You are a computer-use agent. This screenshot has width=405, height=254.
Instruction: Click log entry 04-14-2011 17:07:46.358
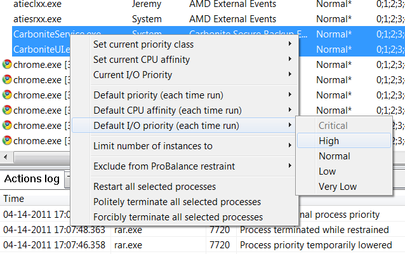click(x=54, y=245)
